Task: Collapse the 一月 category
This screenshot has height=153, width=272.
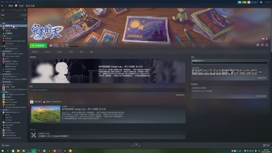Action: click(x=2, y=46)
